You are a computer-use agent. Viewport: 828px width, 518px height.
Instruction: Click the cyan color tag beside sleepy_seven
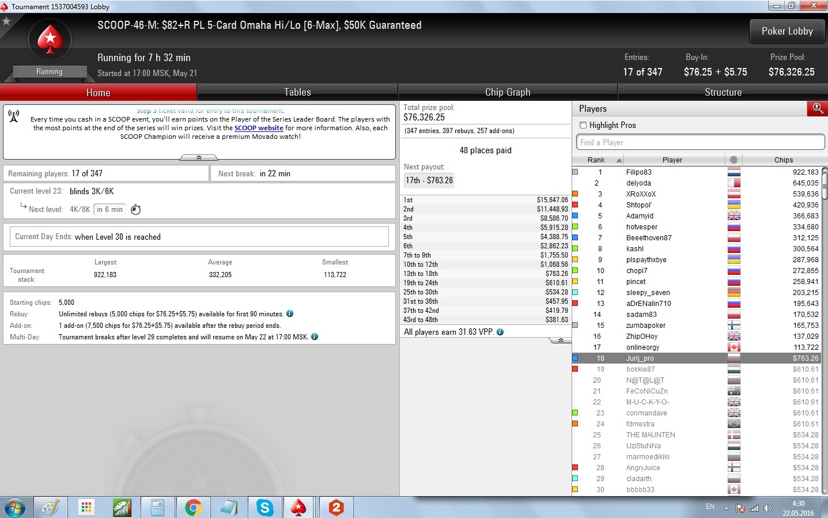click(x=575, y=292)
